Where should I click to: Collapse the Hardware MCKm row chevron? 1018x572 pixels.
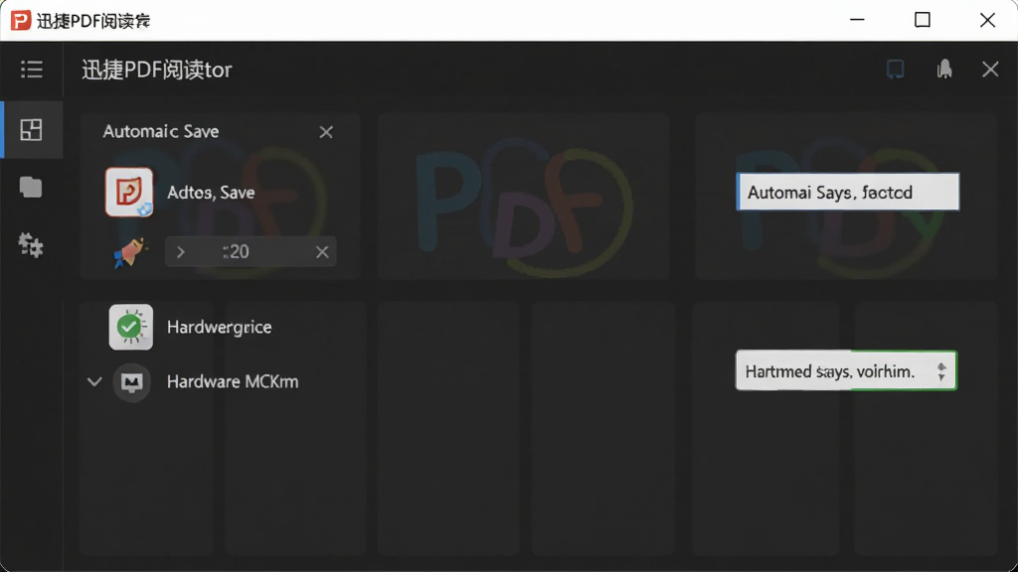(94, 381)
